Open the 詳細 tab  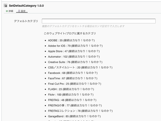(10, 11)
